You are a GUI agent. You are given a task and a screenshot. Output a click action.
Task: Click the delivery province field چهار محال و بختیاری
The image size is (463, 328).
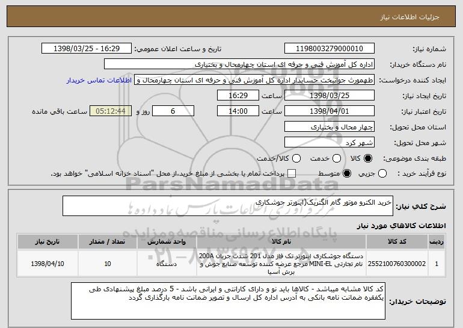pyautogui.click(x=330, y=127)
